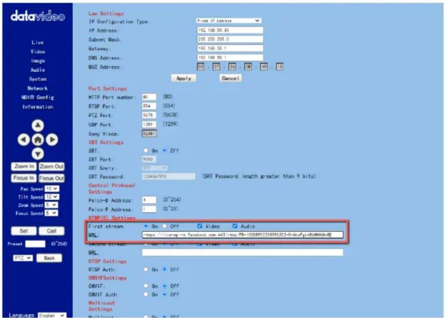
Task: Toggle First stream Audio checkbox
Action: 235,226
